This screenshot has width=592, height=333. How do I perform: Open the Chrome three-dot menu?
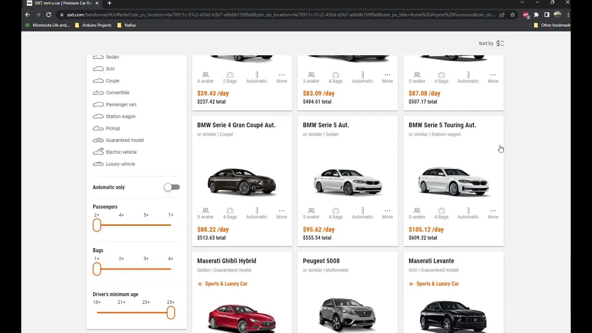tap(568, 15)
